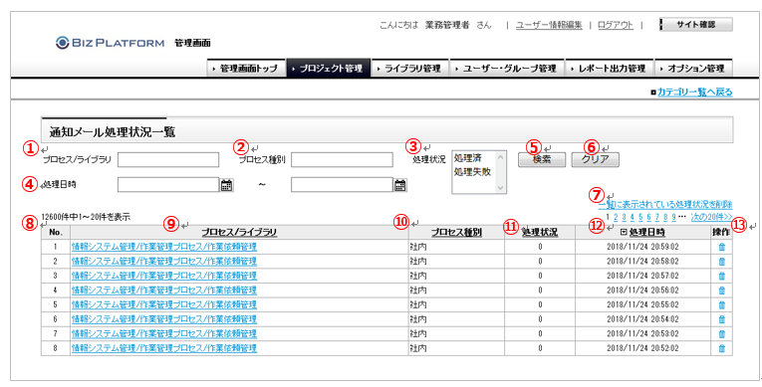
Task: Go back via カテゴリー一覧へ戻る link
Action: (x=695, y=92)
